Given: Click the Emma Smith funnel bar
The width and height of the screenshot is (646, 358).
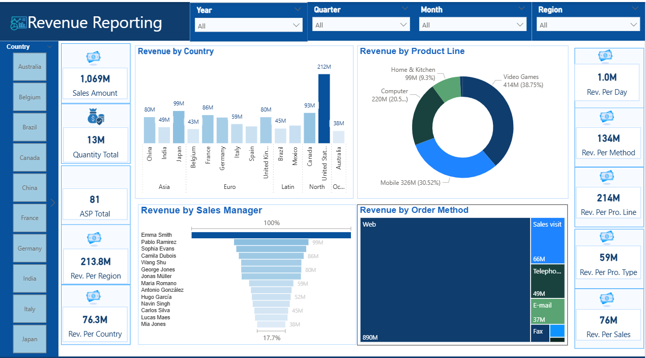Looking at the screenshot, I should [x=271, y=235].
